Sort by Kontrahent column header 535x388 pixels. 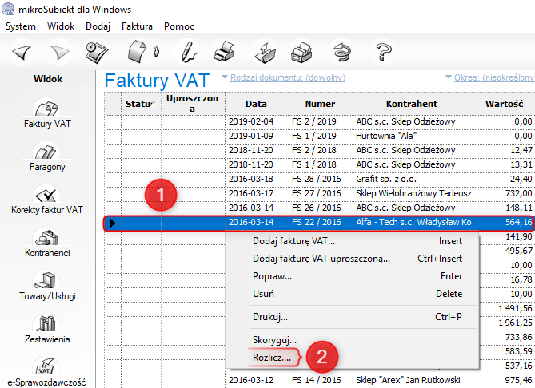[x=412, y=104]
